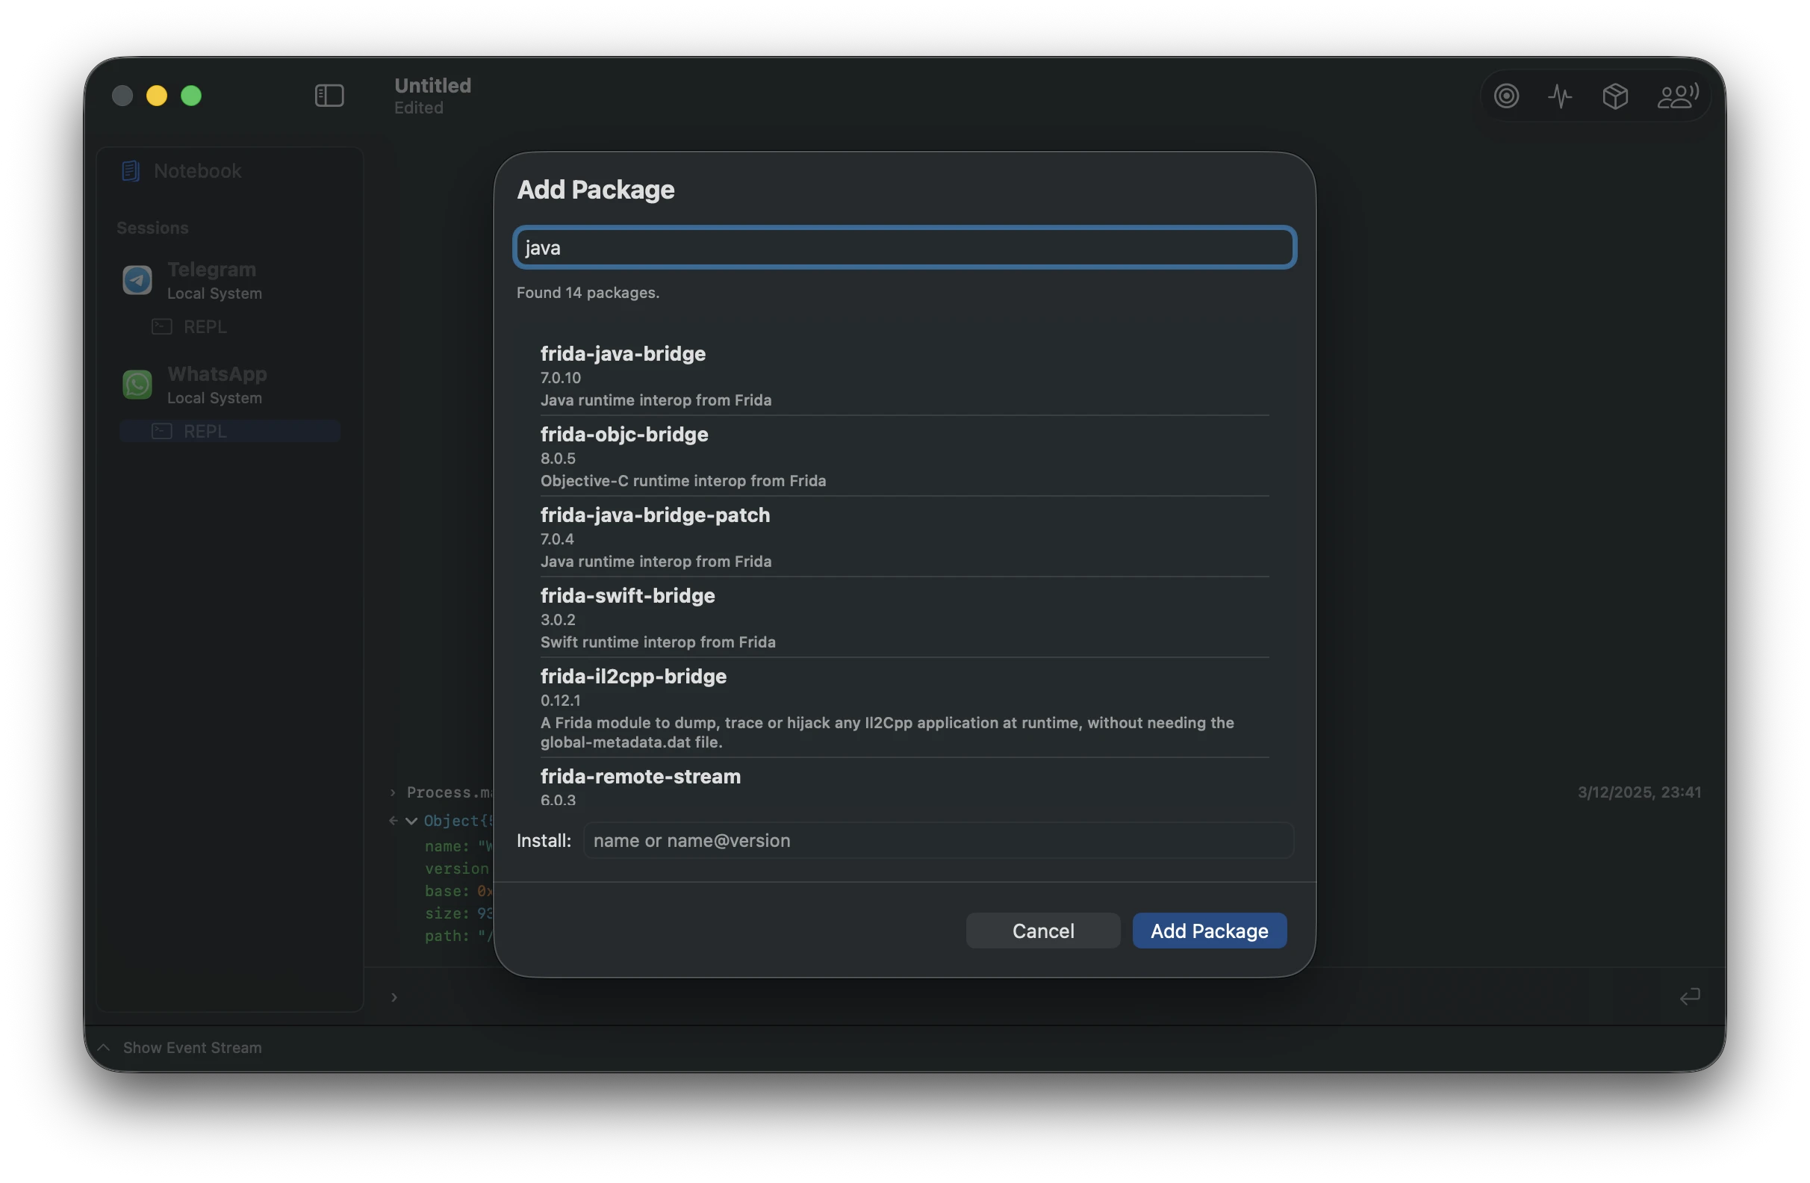Select frida-java-bridge package

click(904, 376)
